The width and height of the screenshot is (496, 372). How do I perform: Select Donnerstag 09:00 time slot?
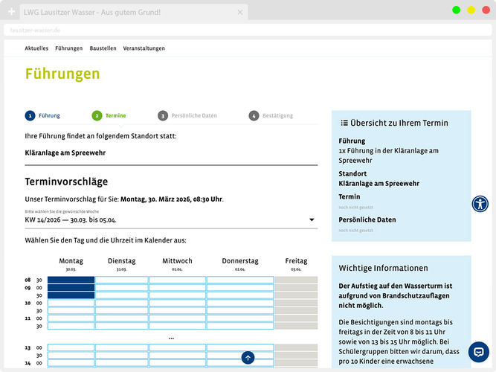tap(239, 287)
